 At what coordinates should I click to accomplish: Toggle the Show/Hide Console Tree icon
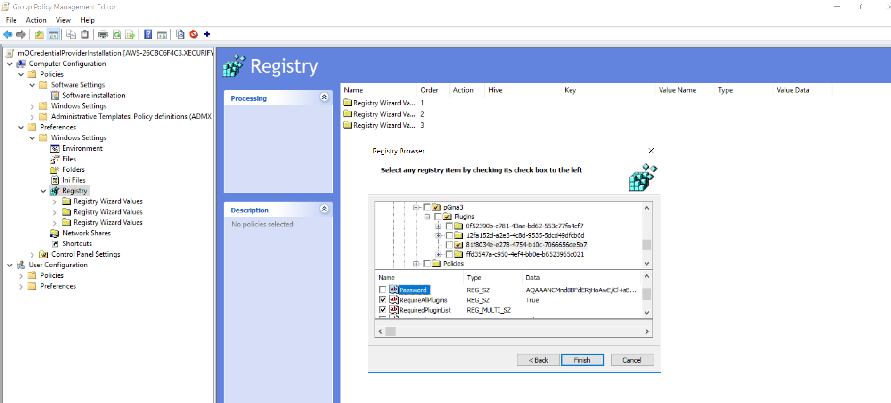(x=54, y=34)
